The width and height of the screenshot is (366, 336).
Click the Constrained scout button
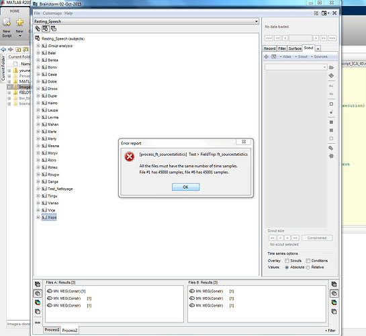(x=317, y=238)
